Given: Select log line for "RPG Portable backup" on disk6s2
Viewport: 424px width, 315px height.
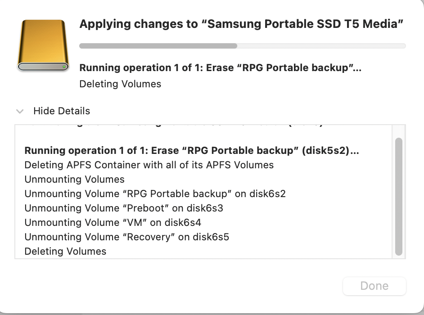Looking at the screenshot, I should pos(155,193).
